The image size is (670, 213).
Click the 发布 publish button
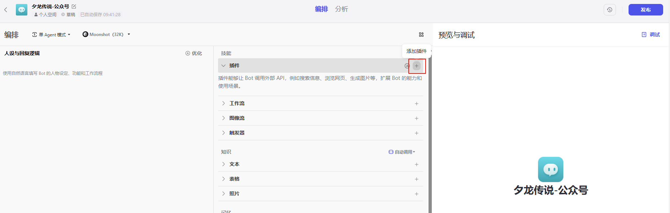(645, 10)
